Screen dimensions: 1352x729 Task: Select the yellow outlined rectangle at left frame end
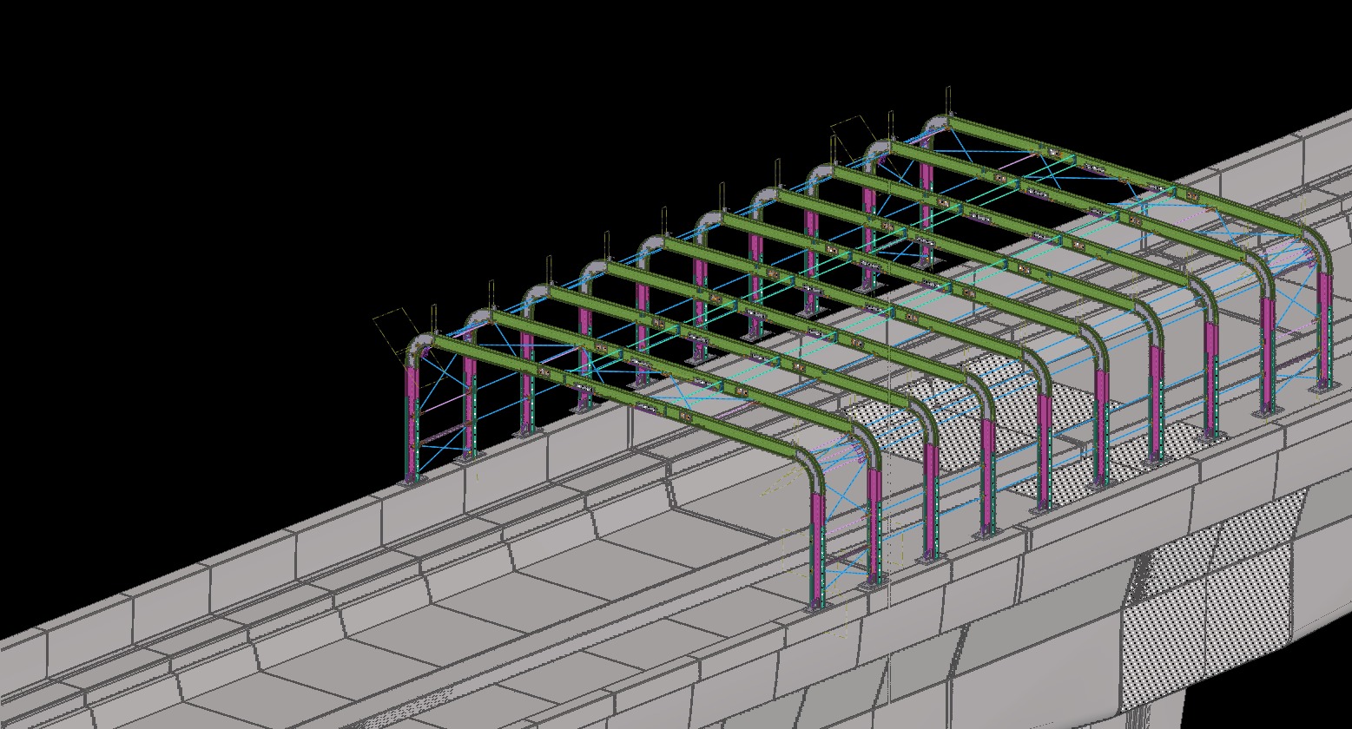point(392,327)
